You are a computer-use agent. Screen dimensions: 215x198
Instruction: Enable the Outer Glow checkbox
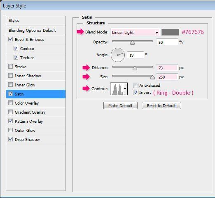coord(11,130)
